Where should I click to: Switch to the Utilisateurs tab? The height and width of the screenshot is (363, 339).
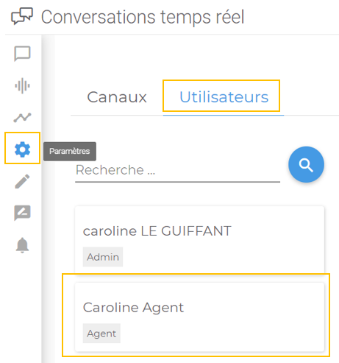pos(224,96)
